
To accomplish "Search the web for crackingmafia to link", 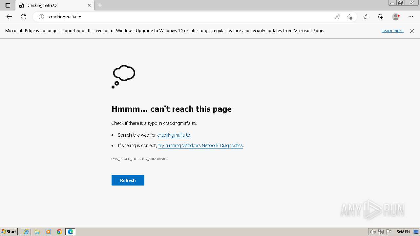I will (x=174, y=135).
